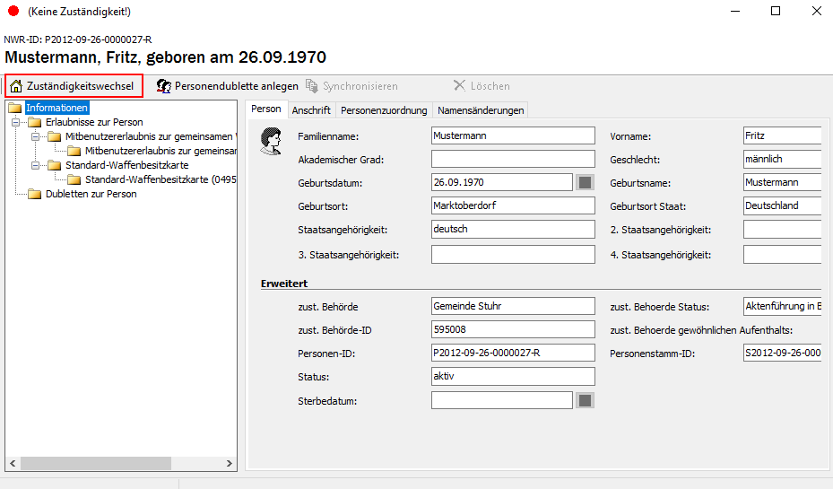Open the date picker beside Sterbedatum

coord(585,400)
